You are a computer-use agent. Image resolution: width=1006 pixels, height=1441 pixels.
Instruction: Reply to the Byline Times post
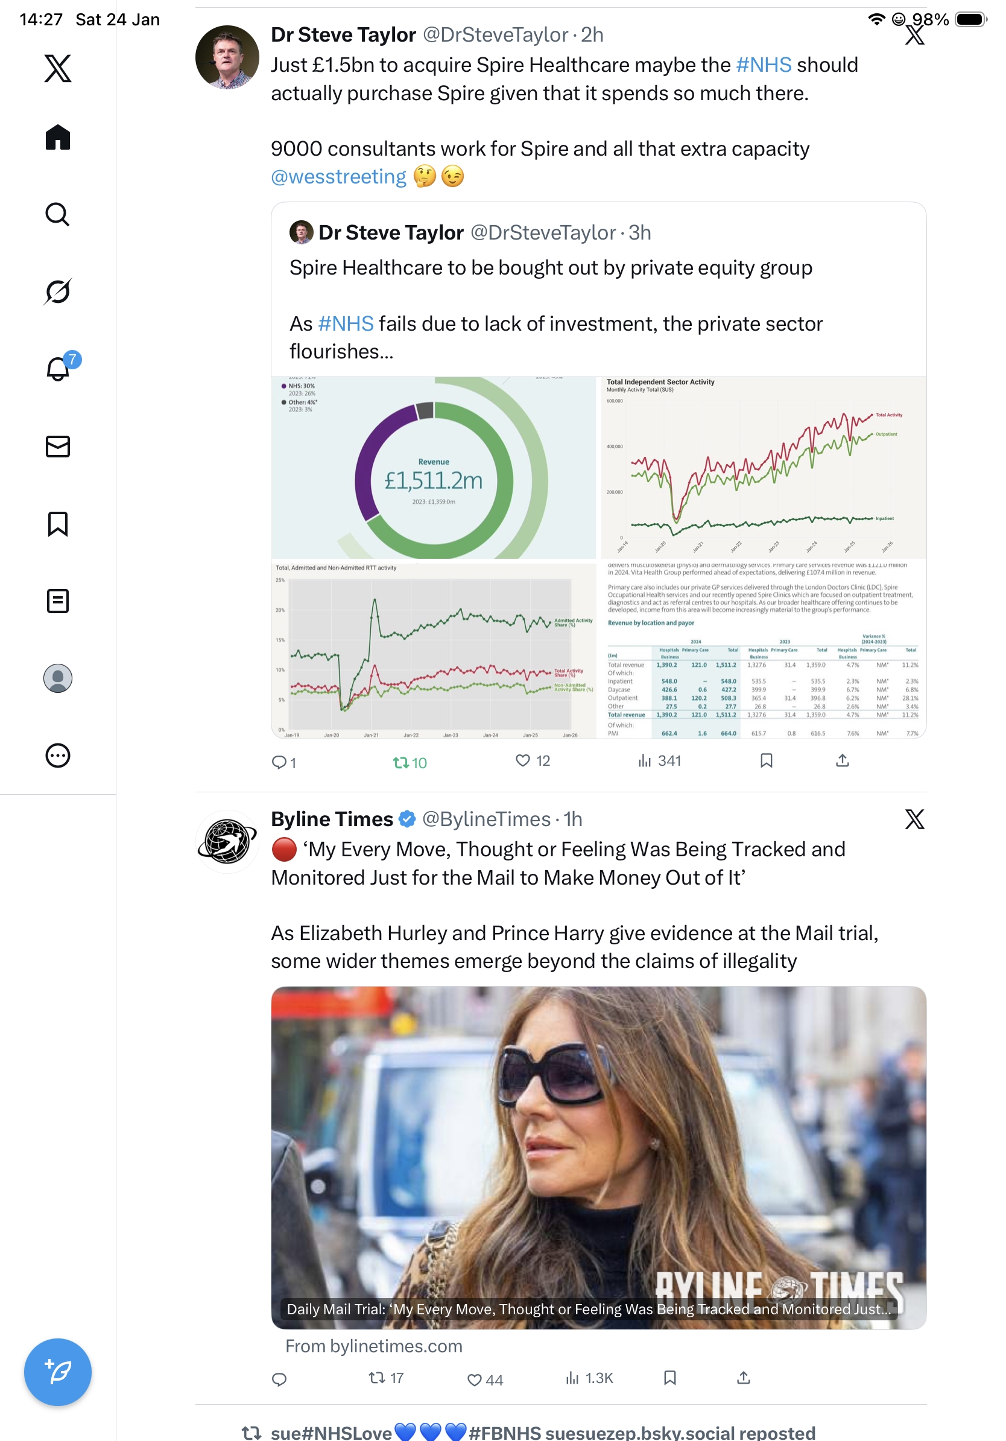coord(279,1379)
